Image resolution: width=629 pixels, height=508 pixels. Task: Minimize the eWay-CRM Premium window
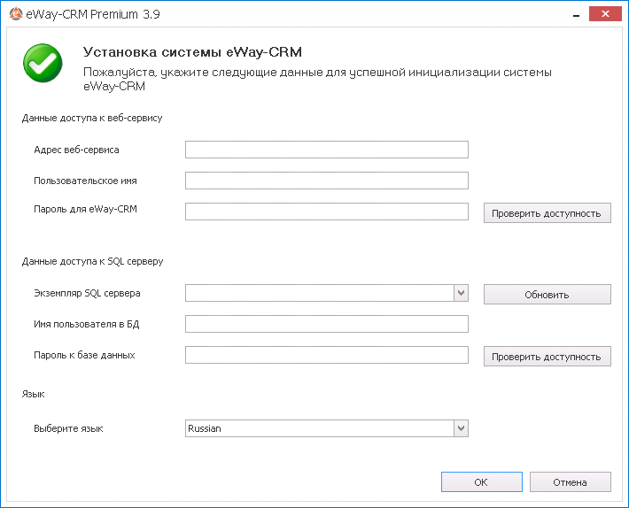click(x=577, y=15)
